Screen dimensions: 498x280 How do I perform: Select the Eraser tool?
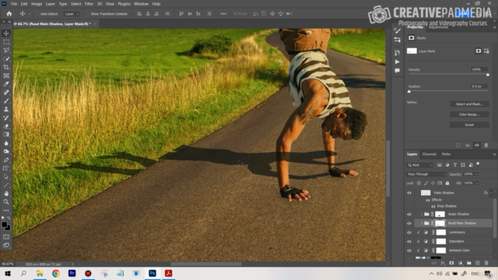pos(6,126)
